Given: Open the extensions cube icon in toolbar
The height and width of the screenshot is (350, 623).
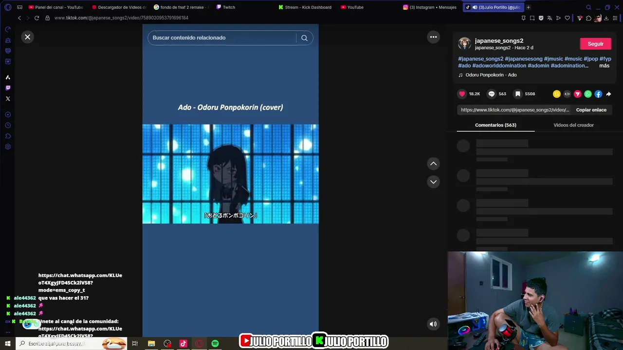Looking at the screenshot, I should (588, 18).
